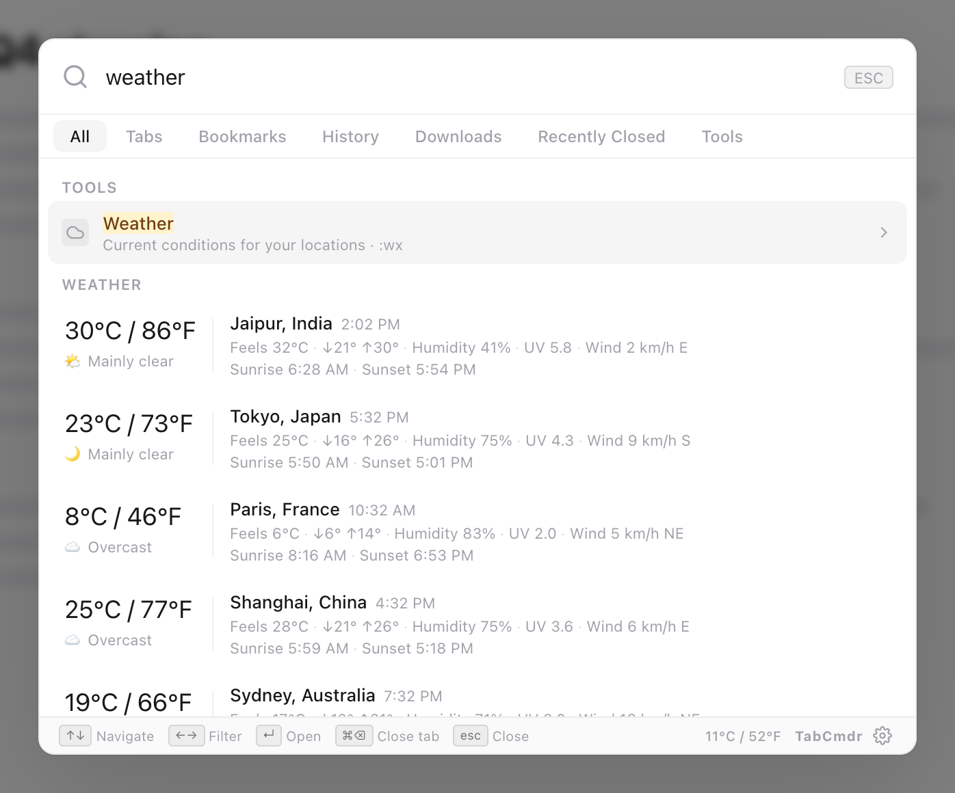
Task: Click the 23°C / 73°F temperature
Action: point(129,424)
